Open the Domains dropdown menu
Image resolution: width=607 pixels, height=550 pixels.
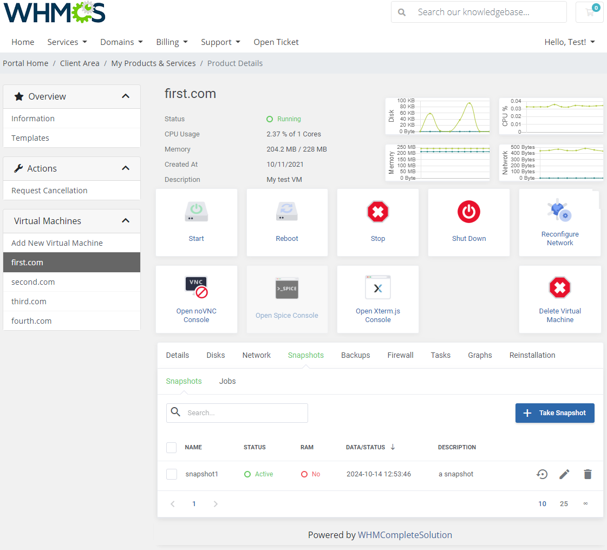[x=121, y=42]
